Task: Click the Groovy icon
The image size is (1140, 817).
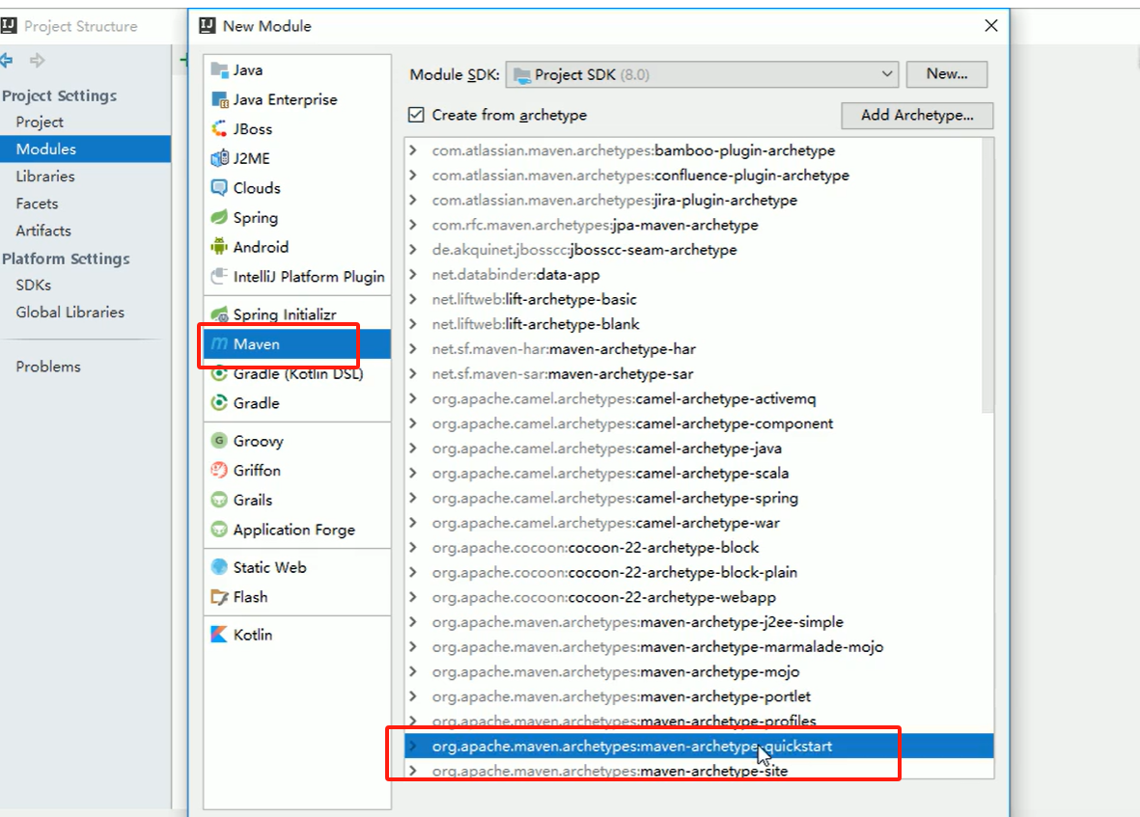Action: (219, 441)
